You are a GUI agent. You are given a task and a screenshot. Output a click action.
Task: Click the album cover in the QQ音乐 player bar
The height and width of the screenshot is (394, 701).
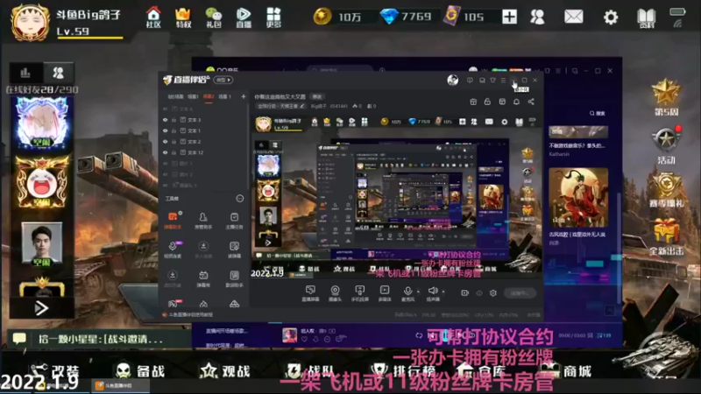[x=289, y=335]
